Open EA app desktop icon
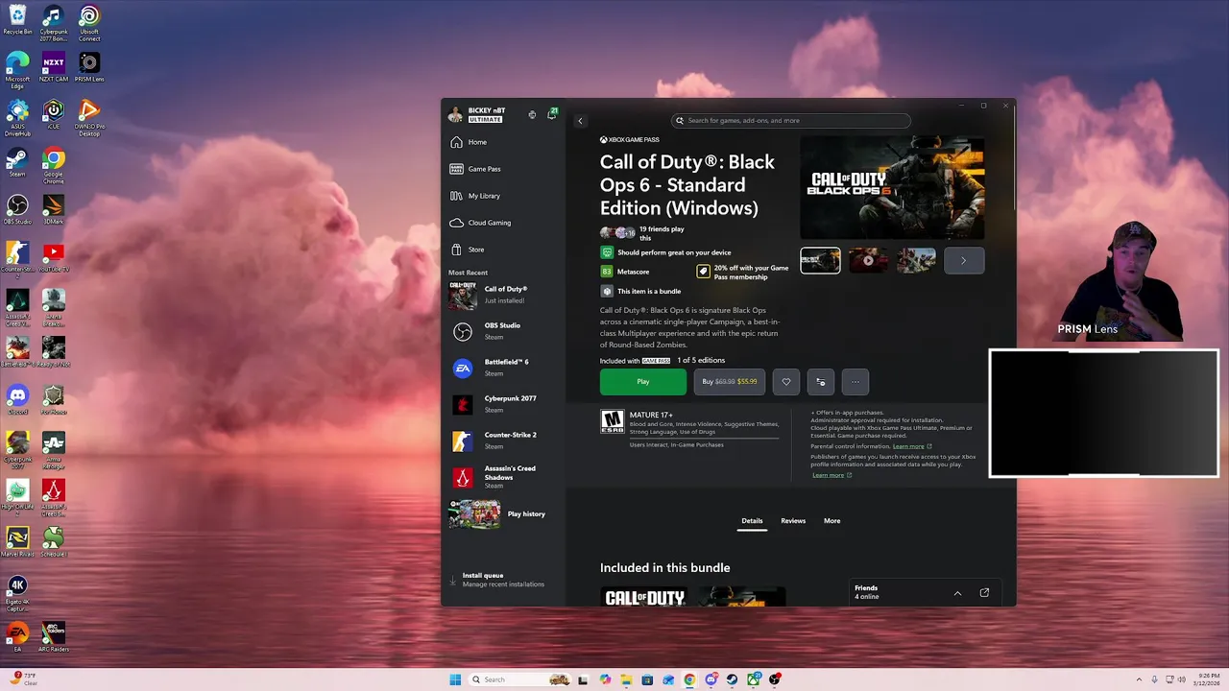Screen dimensions: 1229x691 tap(17, 637)
